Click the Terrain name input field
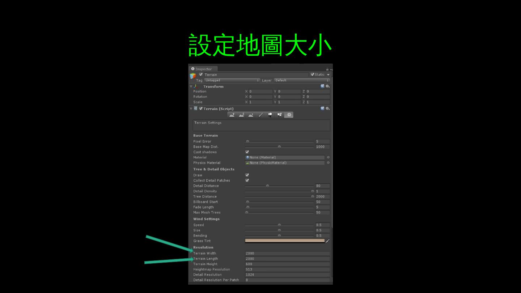 click(x=256, y=75)
